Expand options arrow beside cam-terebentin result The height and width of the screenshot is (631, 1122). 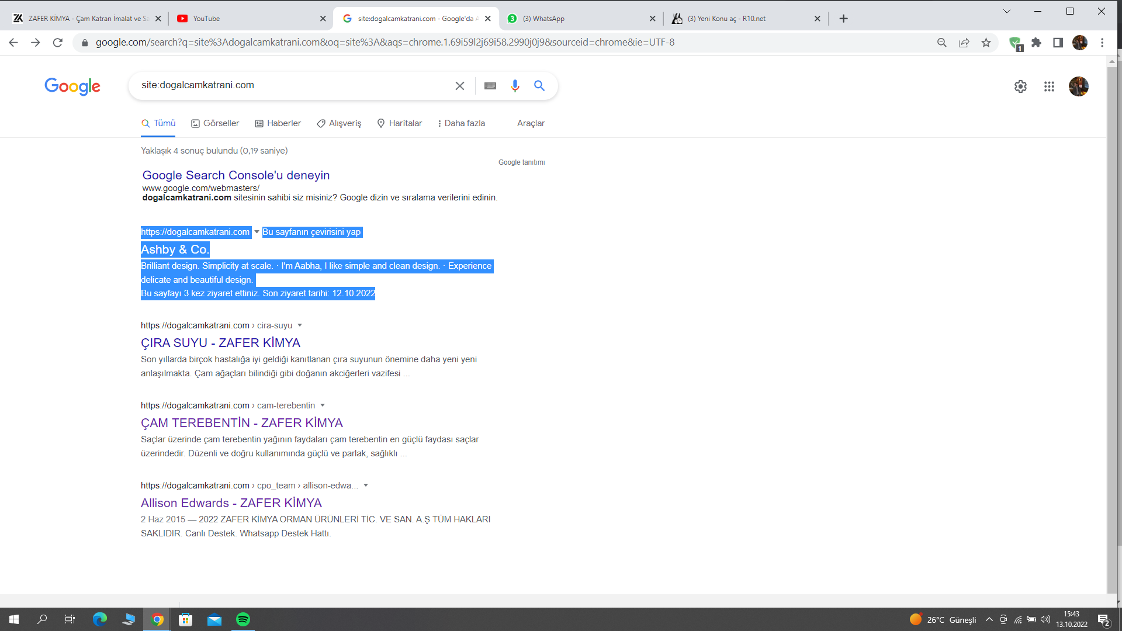coord(323,405)
